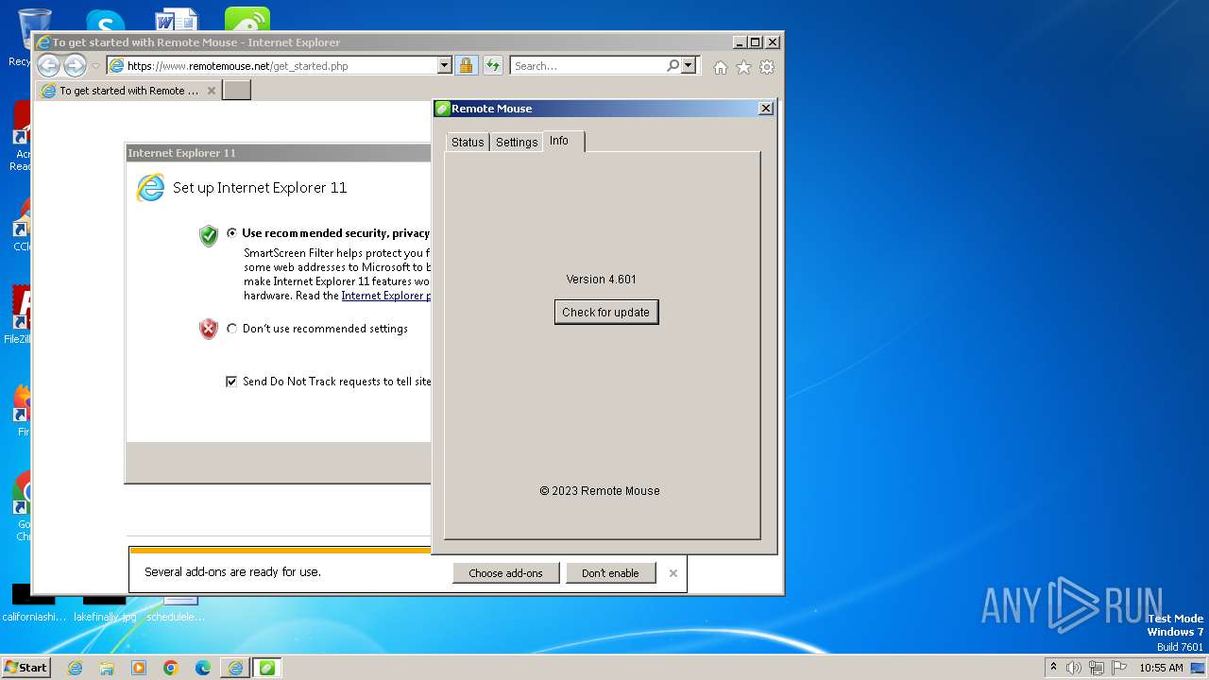This screenshot has height=680, width=1209.
Task: Click Check for update button
Action: pos(606,312)
